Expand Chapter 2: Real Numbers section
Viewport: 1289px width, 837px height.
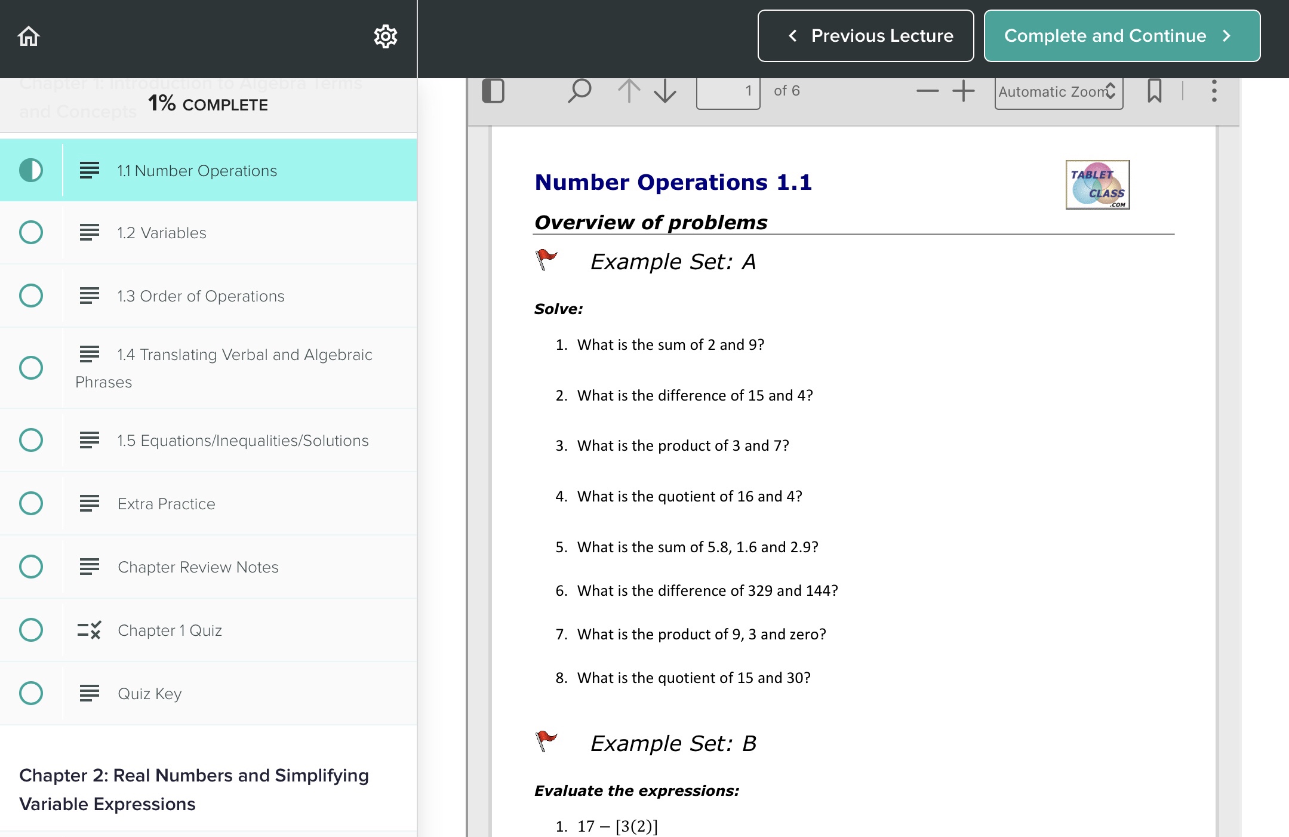194,789
